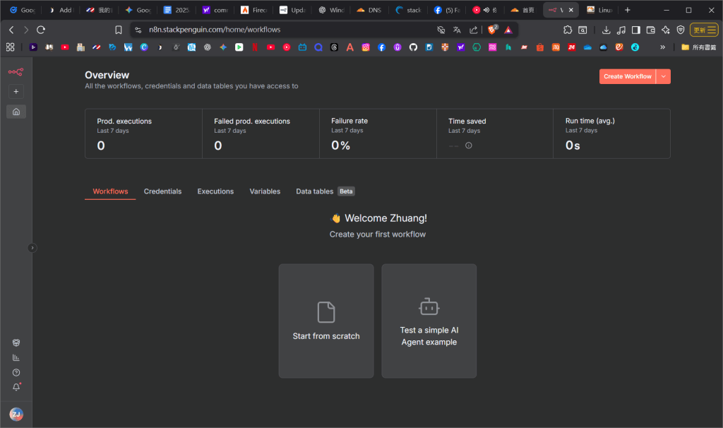The width and height of the screenshot is (723, 428).
Task: Expand the Create Workflow dropdown arrow
Action: [x=663, y=76]
